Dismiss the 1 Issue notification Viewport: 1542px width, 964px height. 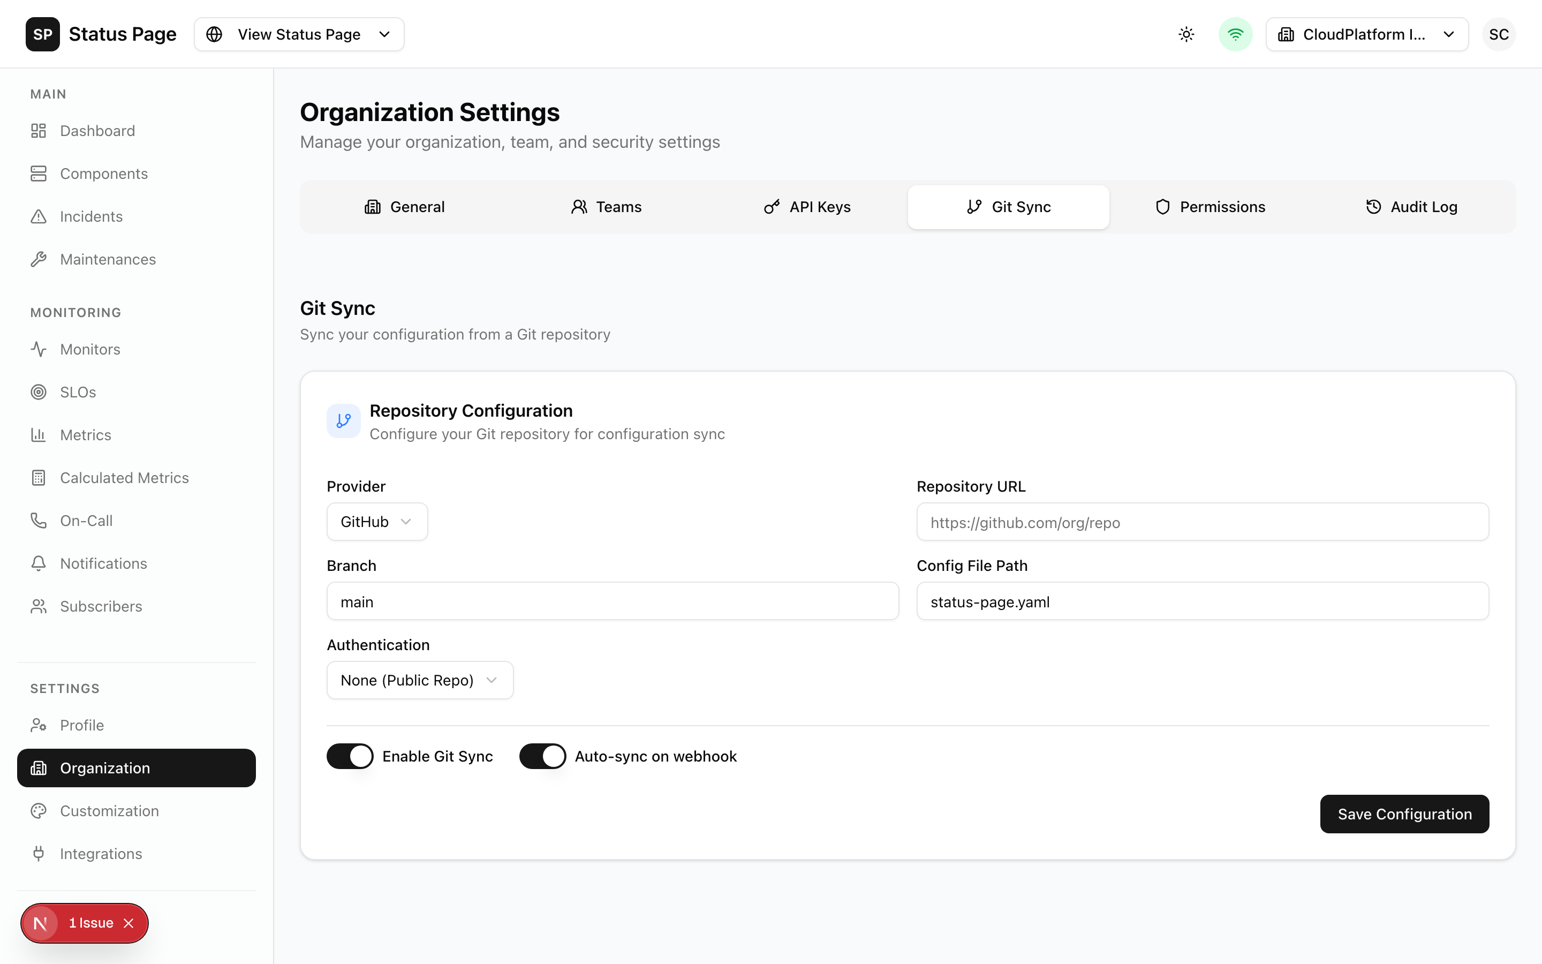[128, 923]
